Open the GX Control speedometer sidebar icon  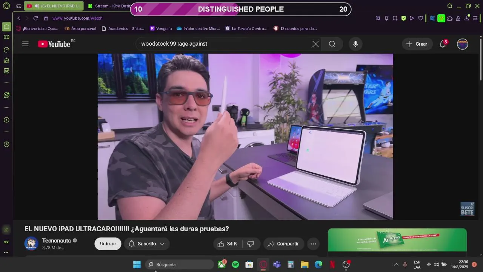pos(6,49)
